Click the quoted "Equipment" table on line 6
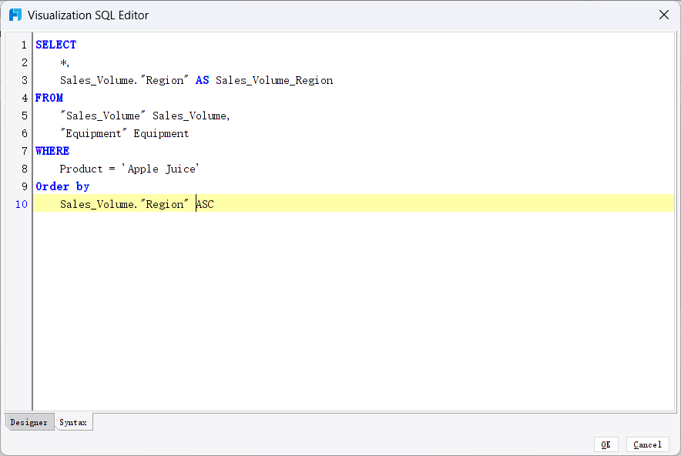 (x=93, y=133)
